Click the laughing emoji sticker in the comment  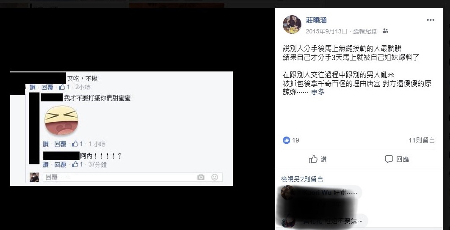[x=61, y=120]
